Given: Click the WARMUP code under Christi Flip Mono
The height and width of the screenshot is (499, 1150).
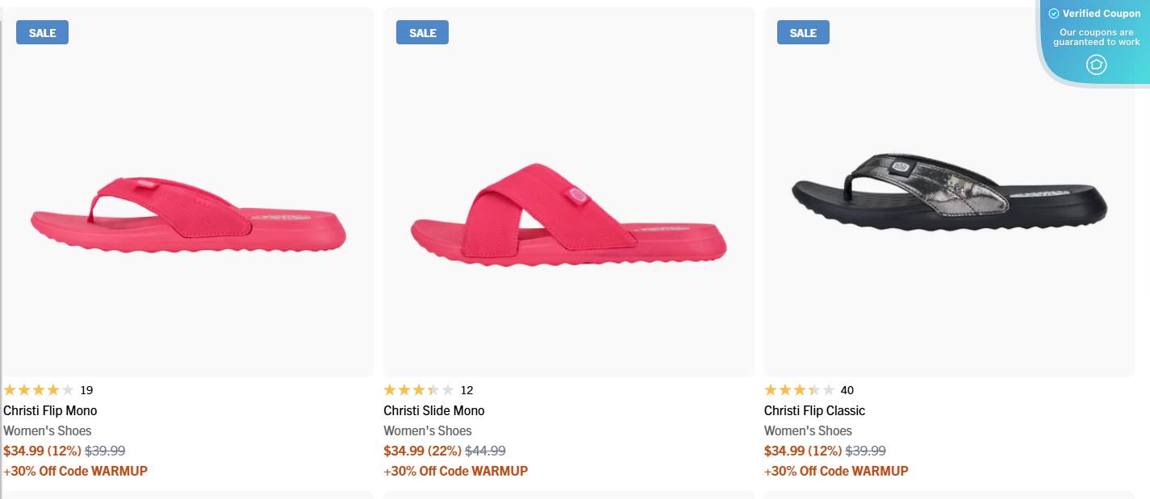Looking at the screenshot, I should point(120,471).
